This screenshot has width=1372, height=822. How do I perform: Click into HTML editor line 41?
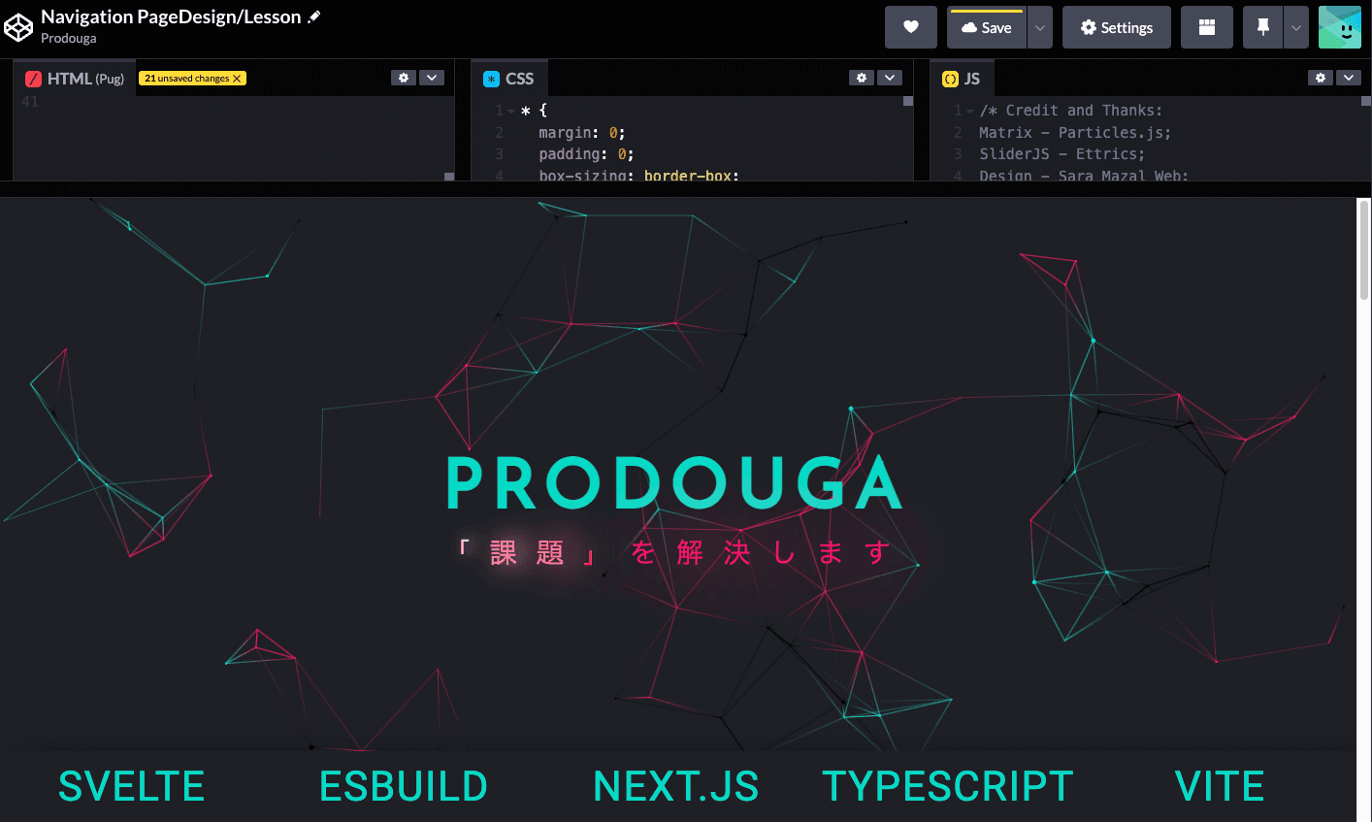[x=233, y=101]
